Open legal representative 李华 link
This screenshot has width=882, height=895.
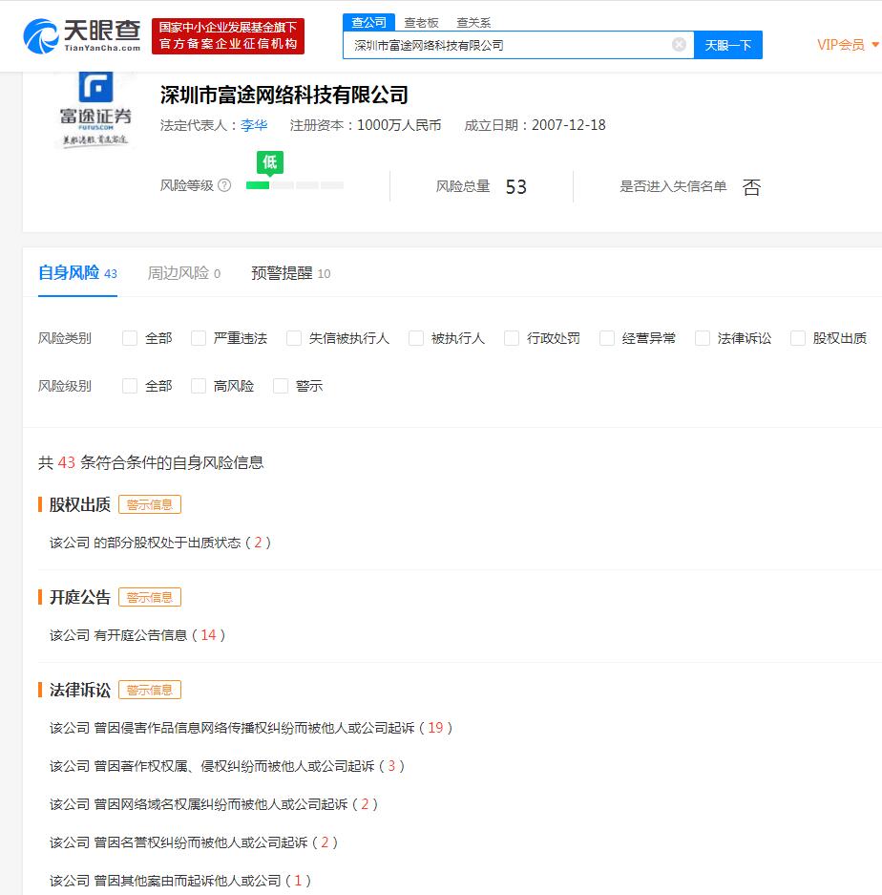click(x=254, y=125)
